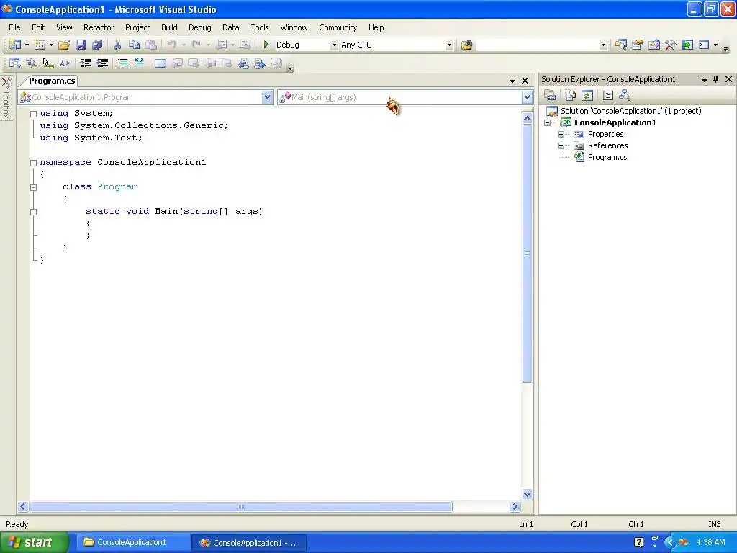The width and height of the screenshot is (737, 553).
Task: Expand the Properties node in Solution Explorer
Action: tap(561, 135)
